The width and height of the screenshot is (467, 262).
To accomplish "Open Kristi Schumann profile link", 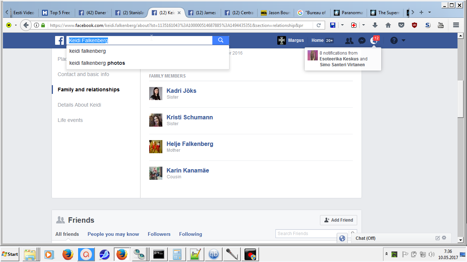I will click(190, 117).
